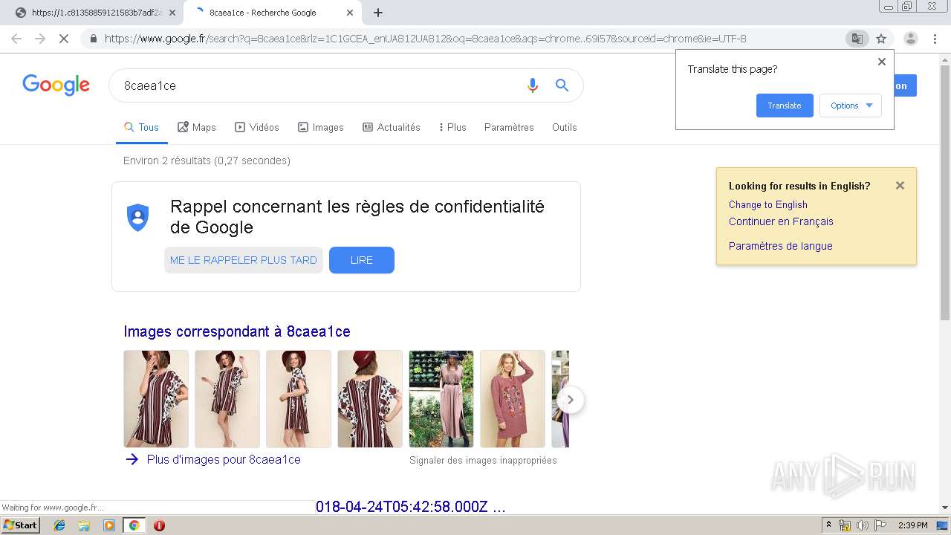Open Images correspondant à 8caea1ce heading link
951x535 pixels.
point(237,331)
